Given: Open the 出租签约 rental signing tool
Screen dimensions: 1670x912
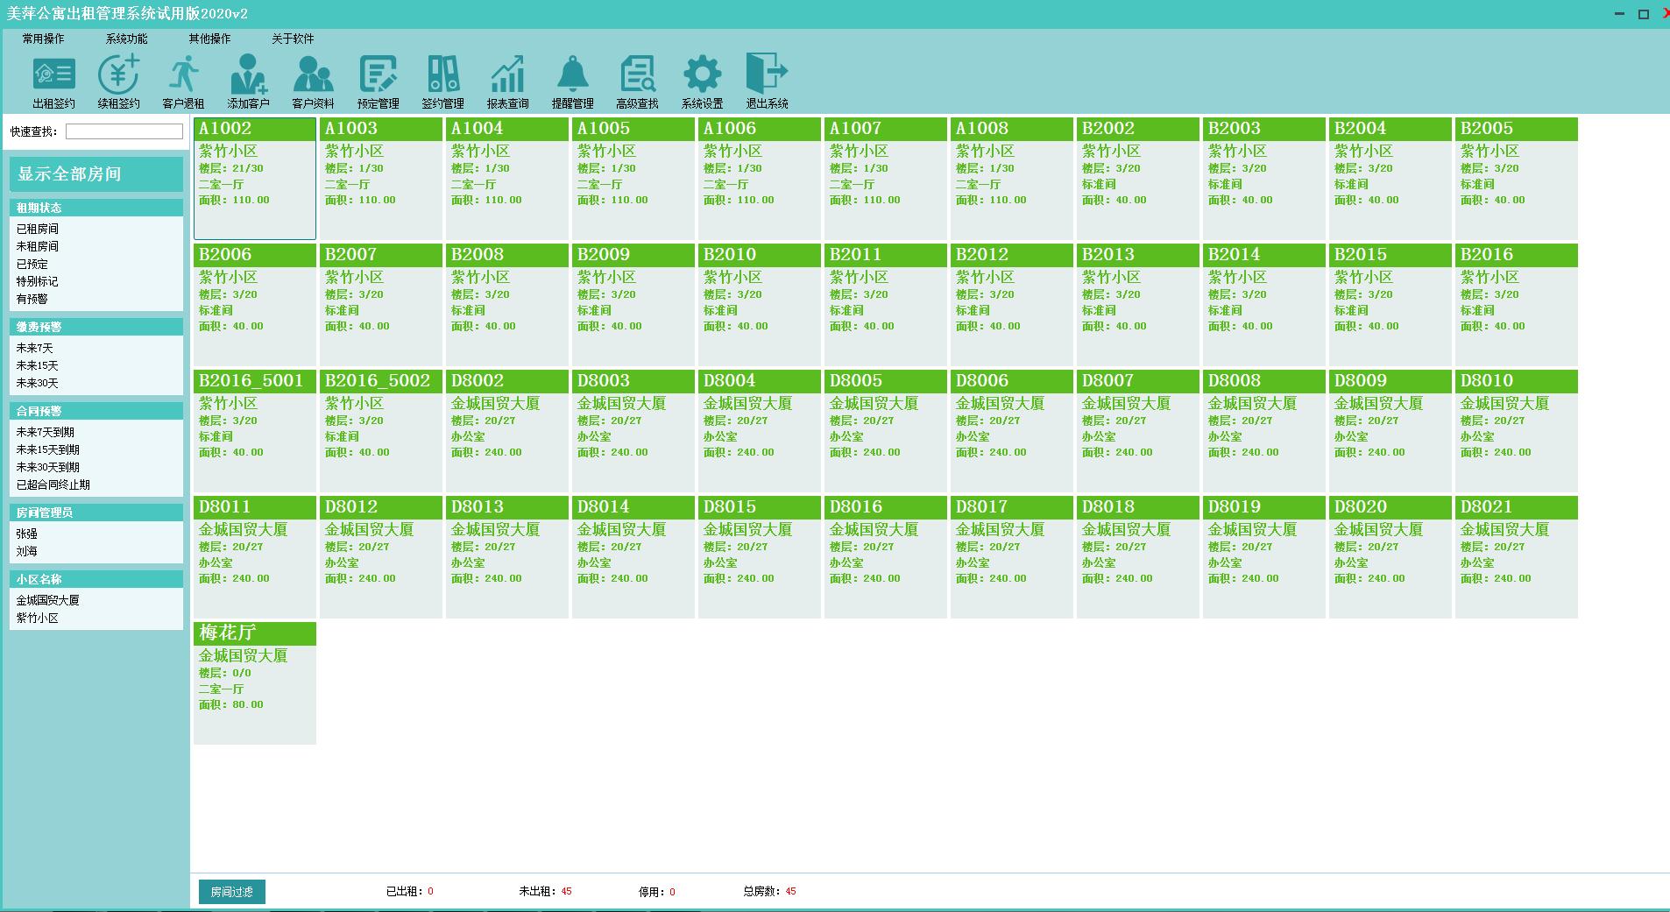Looking at the screenshot, I should pyautogui.click(x=53, y=81).
